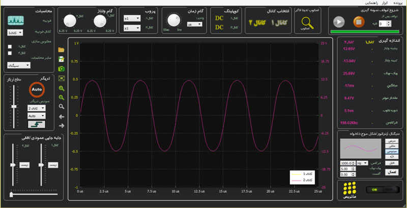Click the open folder icon beside graph

pos(61,50)
